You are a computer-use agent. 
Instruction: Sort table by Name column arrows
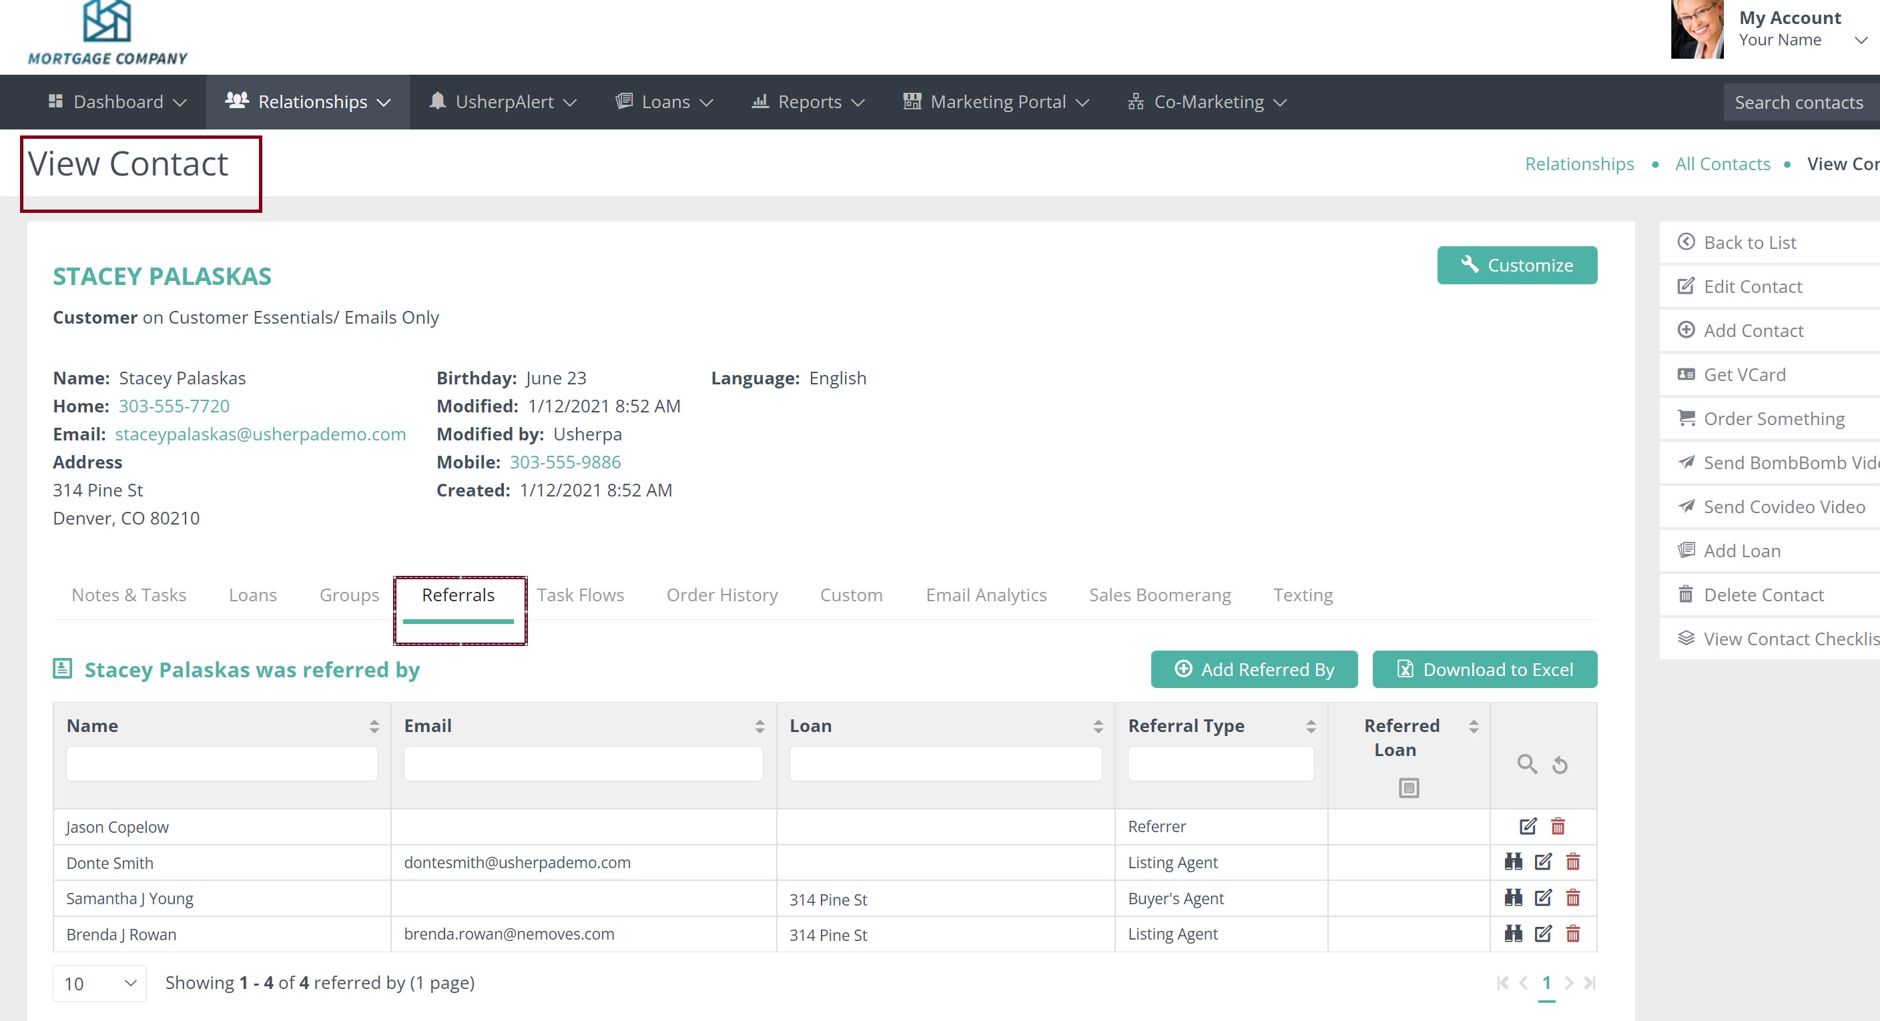pyautogui.click(x=374, y=726)
